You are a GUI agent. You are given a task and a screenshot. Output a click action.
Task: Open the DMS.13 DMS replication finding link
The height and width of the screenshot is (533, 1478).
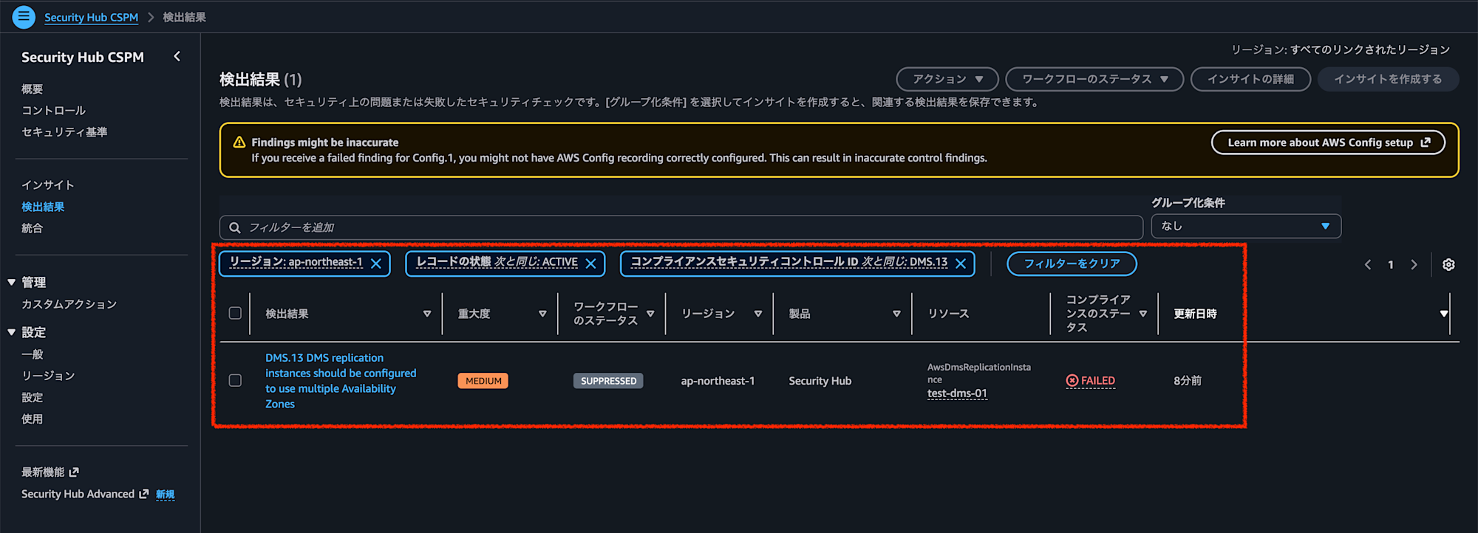[341, 381]
